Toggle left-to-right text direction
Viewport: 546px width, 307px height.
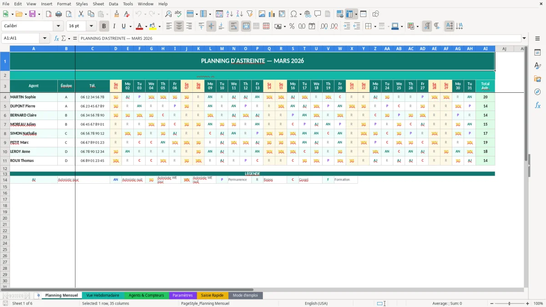427,26
